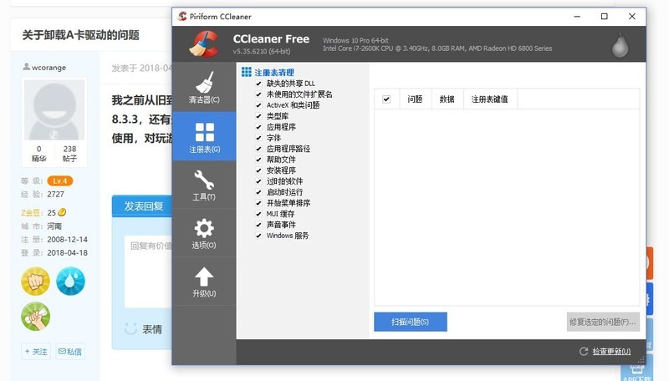Open the 发表回复 tab on forum page

pos(143,206)
